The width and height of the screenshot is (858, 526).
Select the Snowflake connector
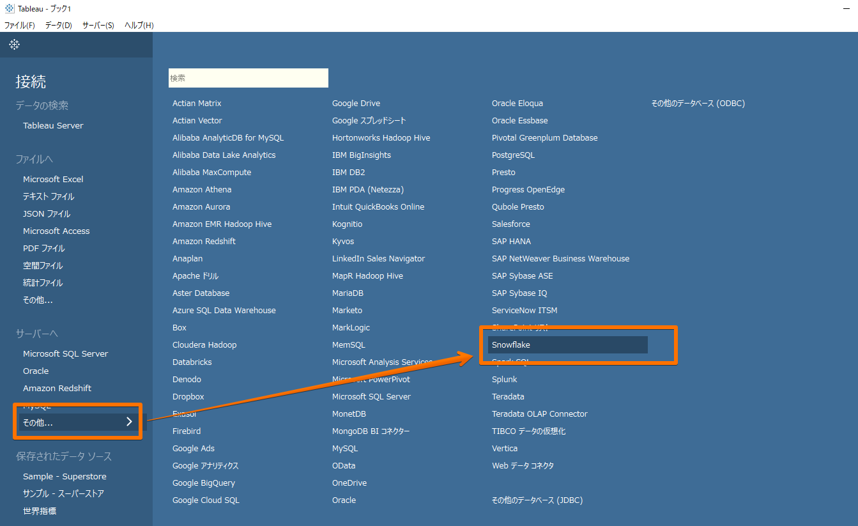click(x=511, y=345)
